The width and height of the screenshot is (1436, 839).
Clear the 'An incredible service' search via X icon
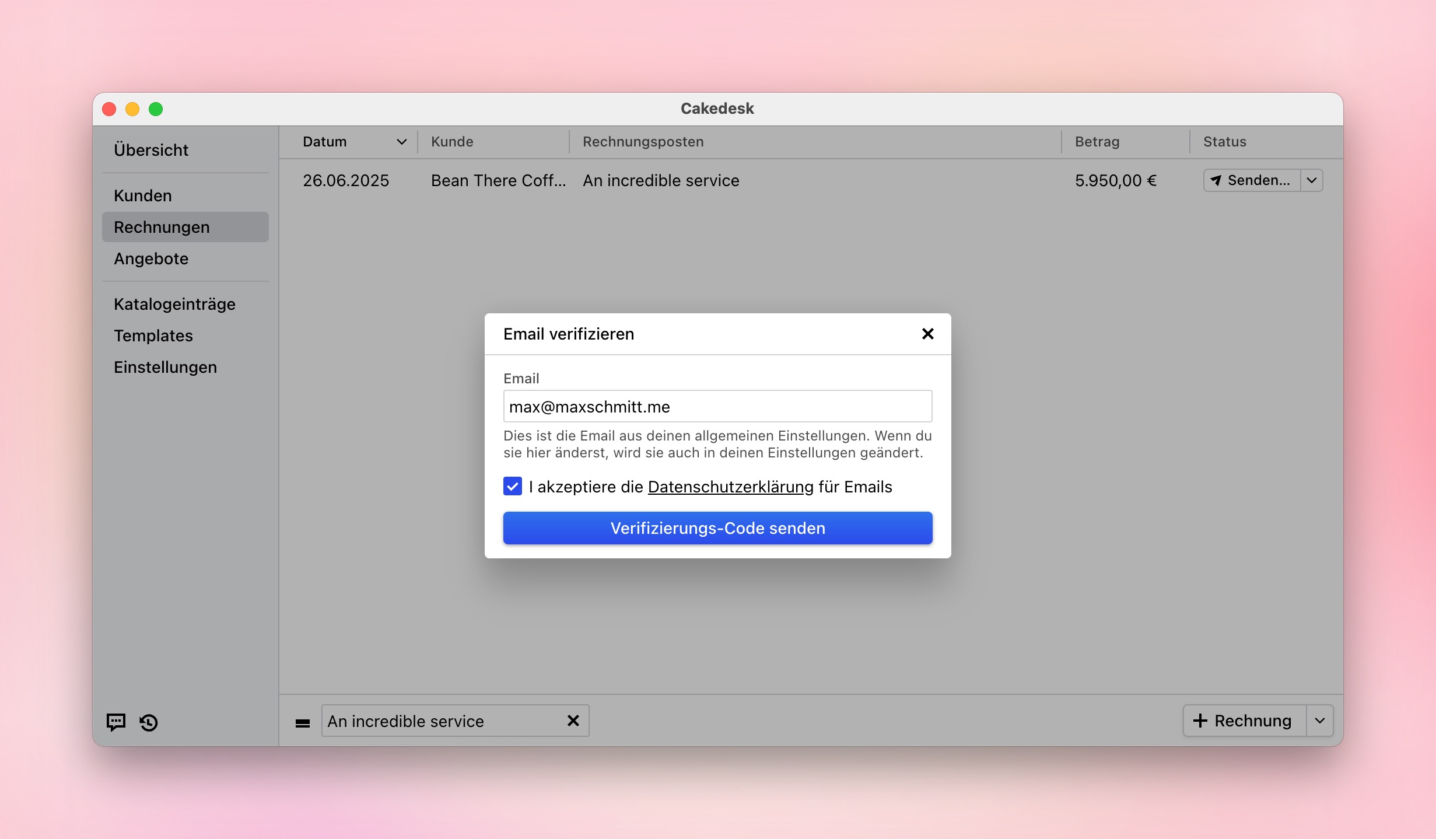pos(572,721)
